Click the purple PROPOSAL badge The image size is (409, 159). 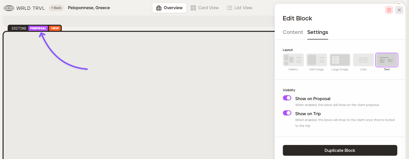38,28
